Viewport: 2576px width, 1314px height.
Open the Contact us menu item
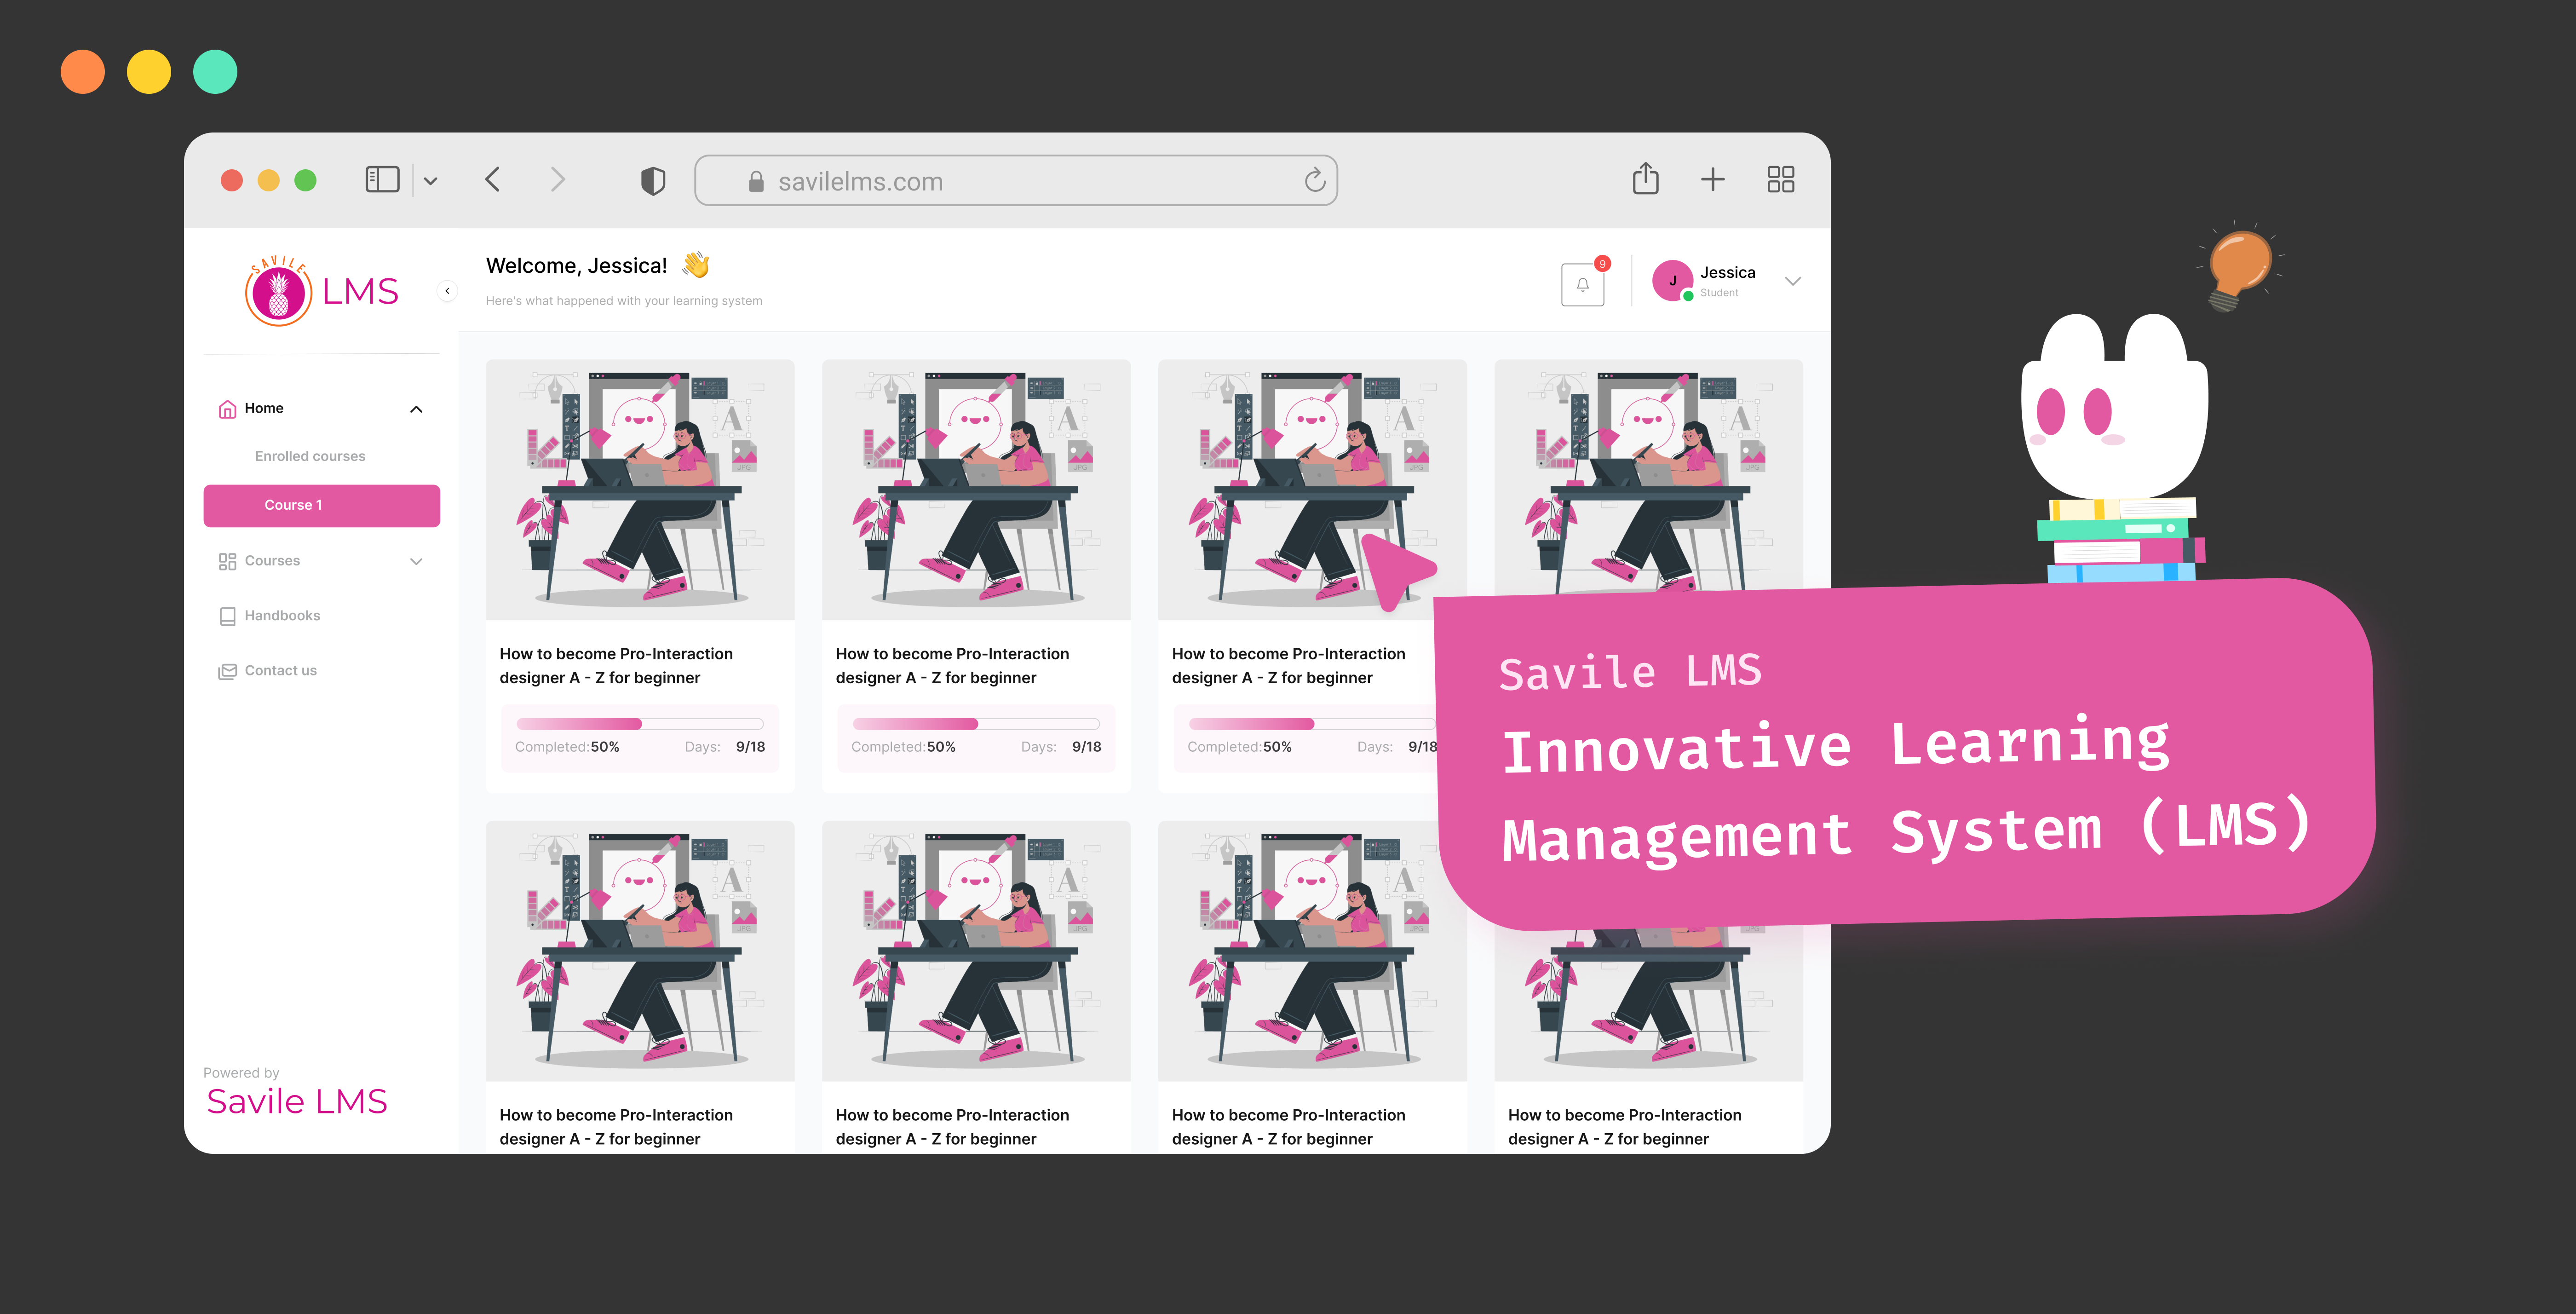click(321, 671)
